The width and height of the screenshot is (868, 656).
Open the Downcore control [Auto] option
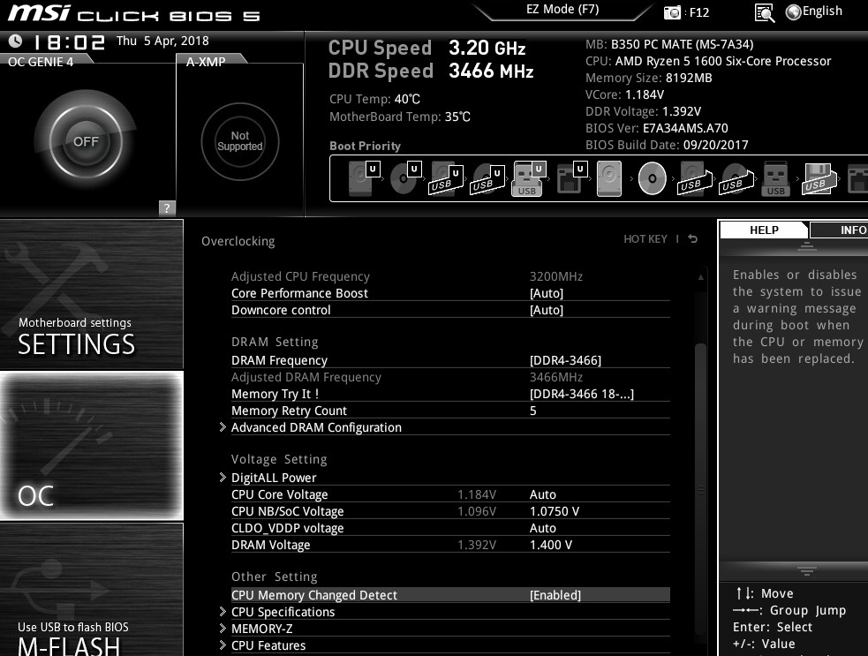[450, 310]
